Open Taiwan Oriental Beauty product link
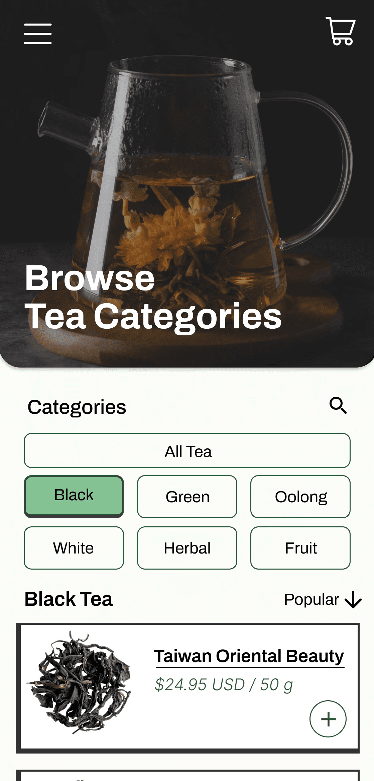Screen dimensions: 374x781 click(249, 656)
